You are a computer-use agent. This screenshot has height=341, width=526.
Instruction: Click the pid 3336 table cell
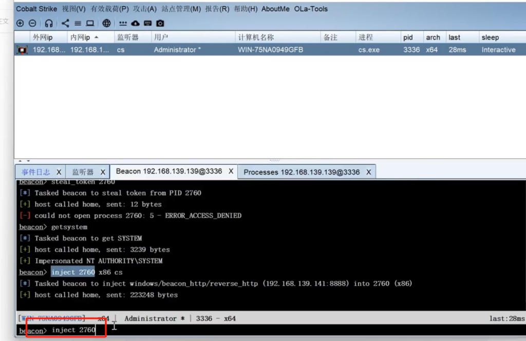pyautogui.click(x=411, y=50)
